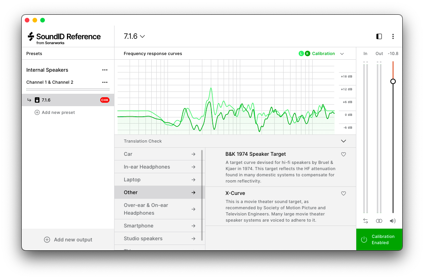
Task: Open Internal Speakers options ellipsis
Action: click(105, 70)
